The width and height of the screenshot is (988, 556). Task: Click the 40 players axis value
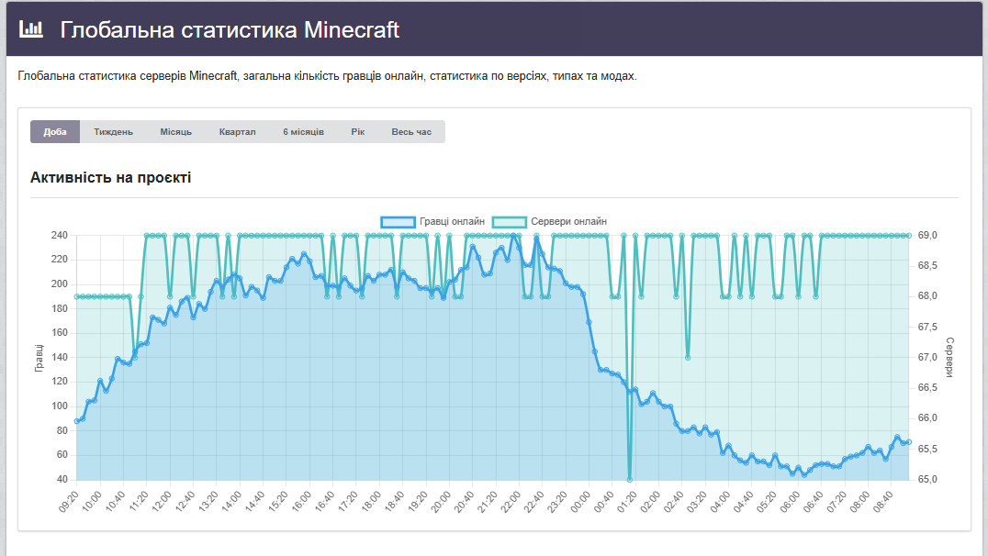(62, 479)
